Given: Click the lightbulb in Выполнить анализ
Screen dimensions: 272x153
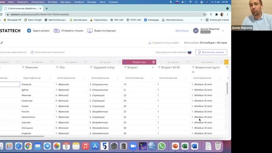Looking at the screenshot, I should click(x=199, y=52).
